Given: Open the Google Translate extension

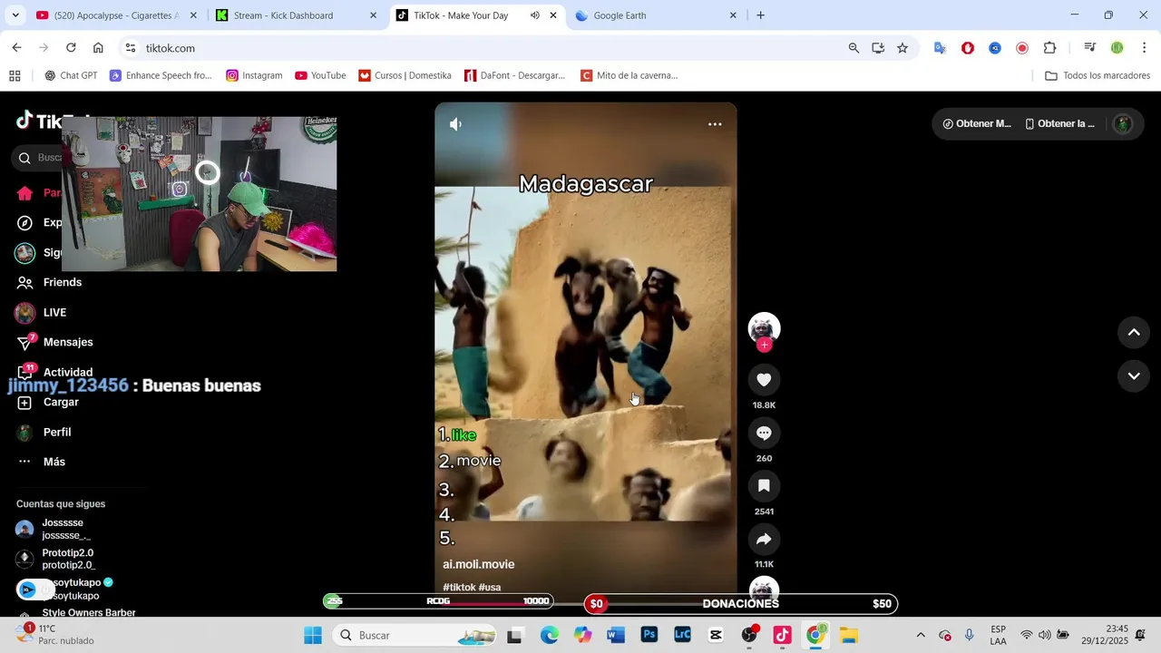Looking at the screenshot, I should 941,48.
